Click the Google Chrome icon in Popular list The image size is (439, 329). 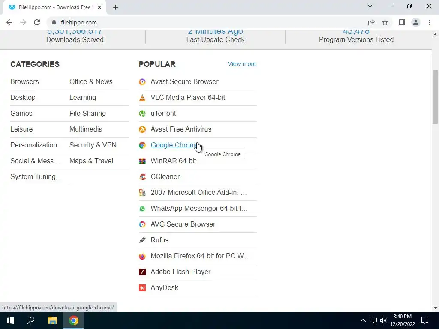click(x=142, y=145)
